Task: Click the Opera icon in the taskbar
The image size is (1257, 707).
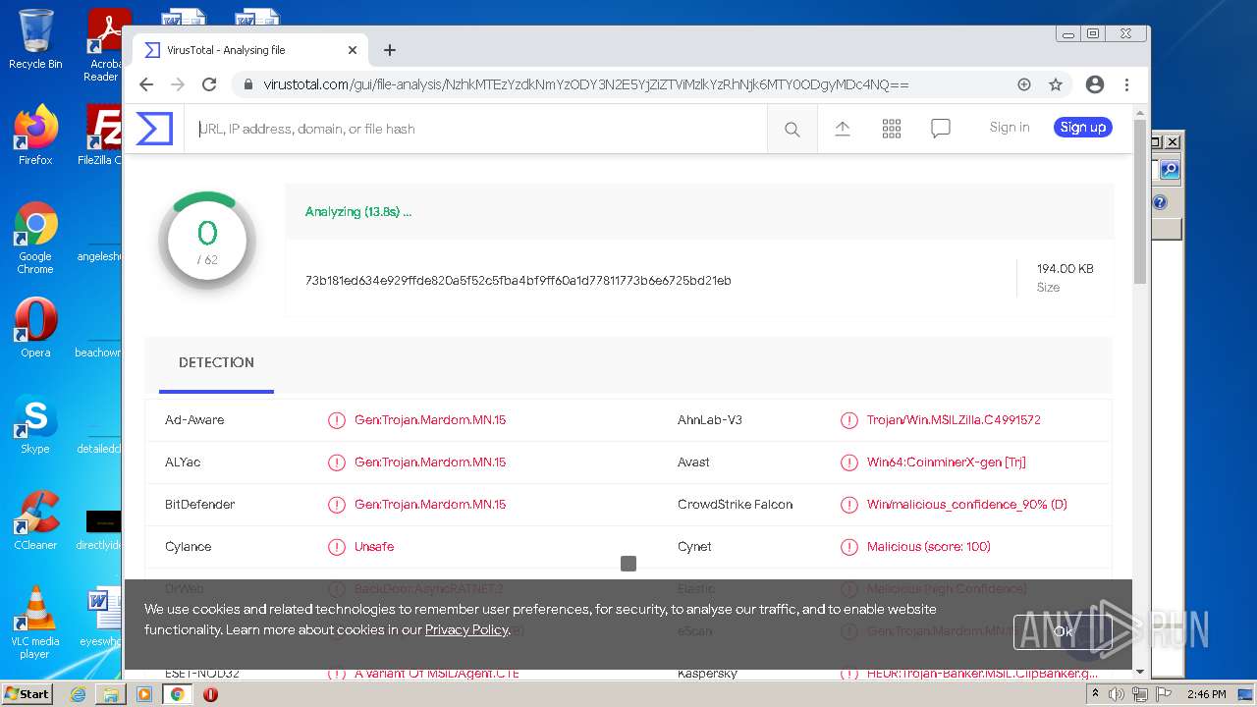Action: (210, 694)
